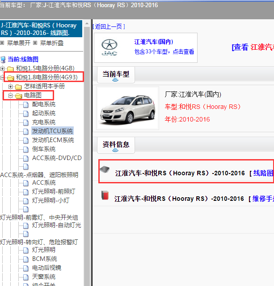The width and height of the screenshot is (274, 286).
Task: Click page icon beside 配电系统
Action: (26, 105)
